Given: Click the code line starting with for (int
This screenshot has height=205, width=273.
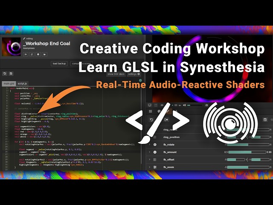Looking at the screenshot, I should (x=34, y=142).
